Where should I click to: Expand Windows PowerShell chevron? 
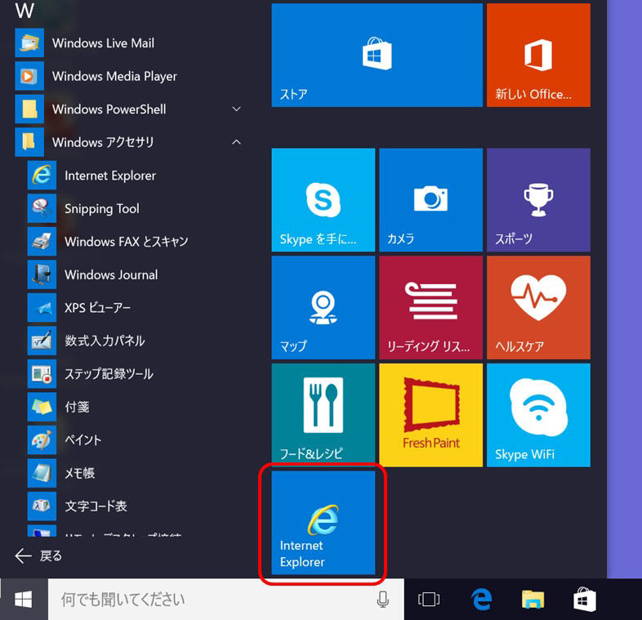coord(236,109)
